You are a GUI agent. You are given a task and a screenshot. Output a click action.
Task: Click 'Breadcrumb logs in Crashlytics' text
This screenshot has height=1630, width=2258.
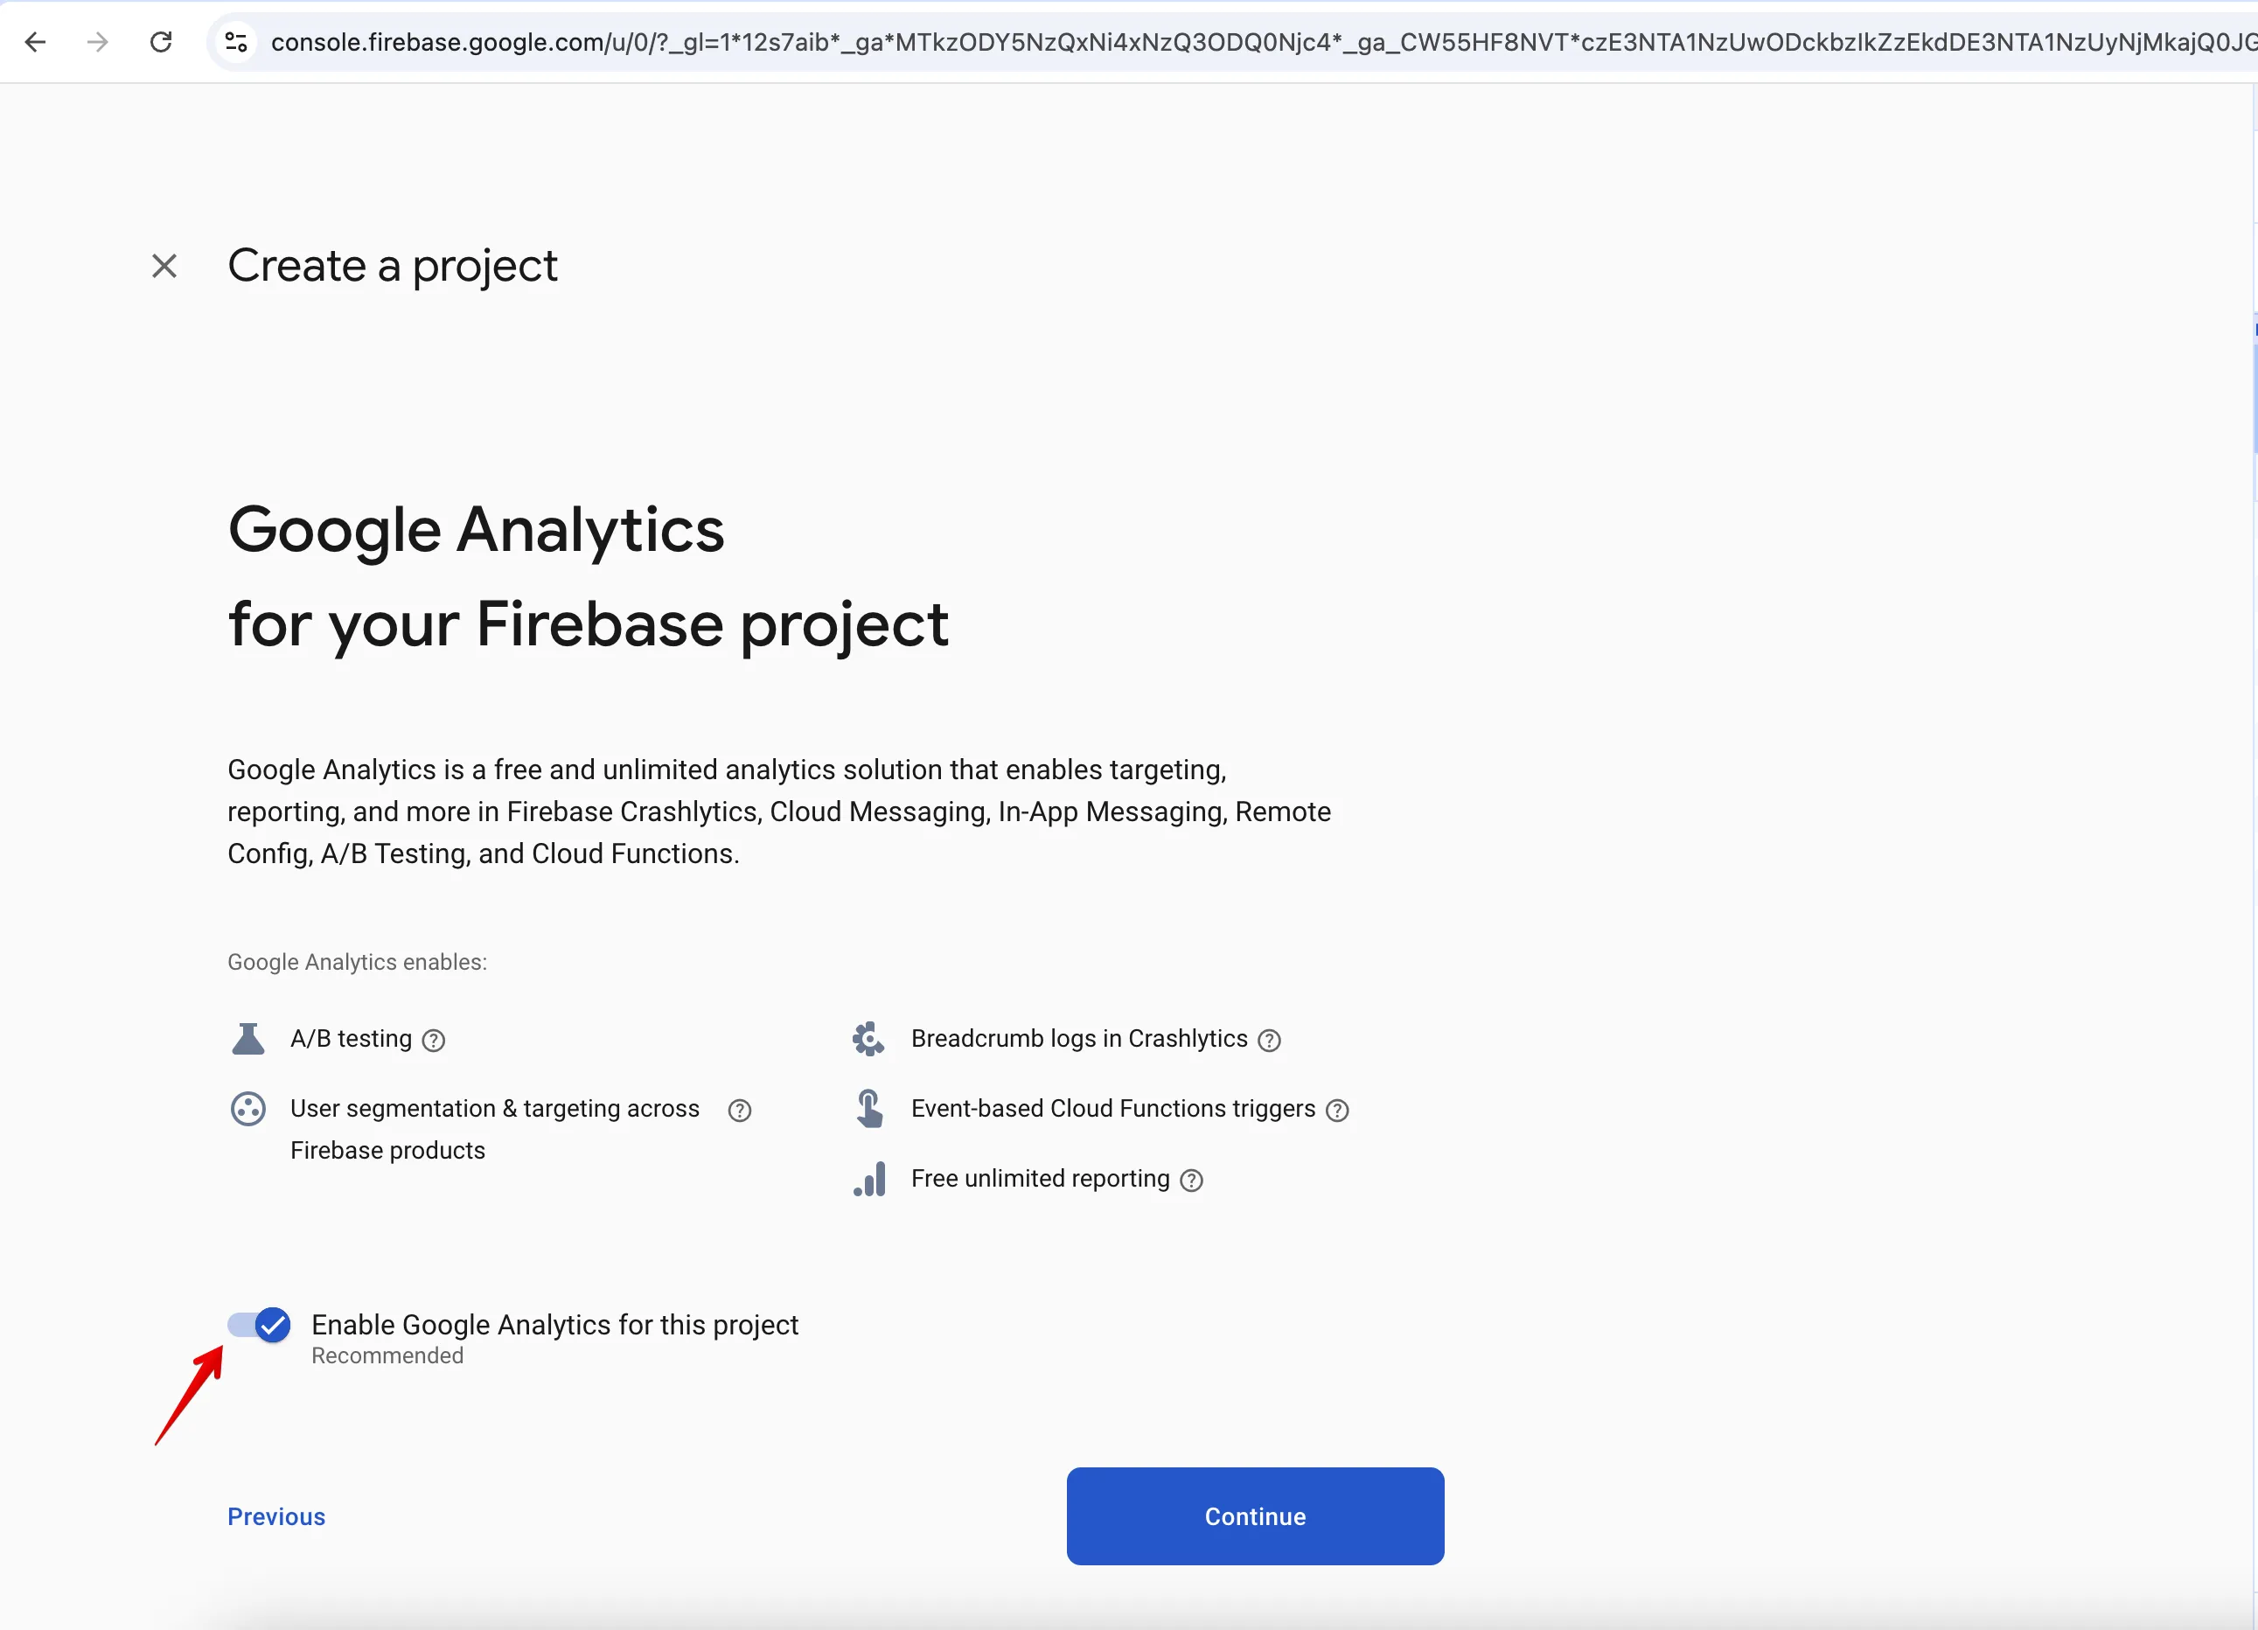(1078, 1039)
